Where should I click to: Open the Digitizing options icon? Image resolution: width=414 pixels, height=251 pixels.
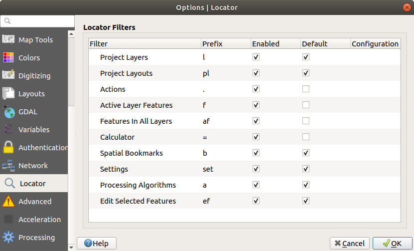point(8,76)
